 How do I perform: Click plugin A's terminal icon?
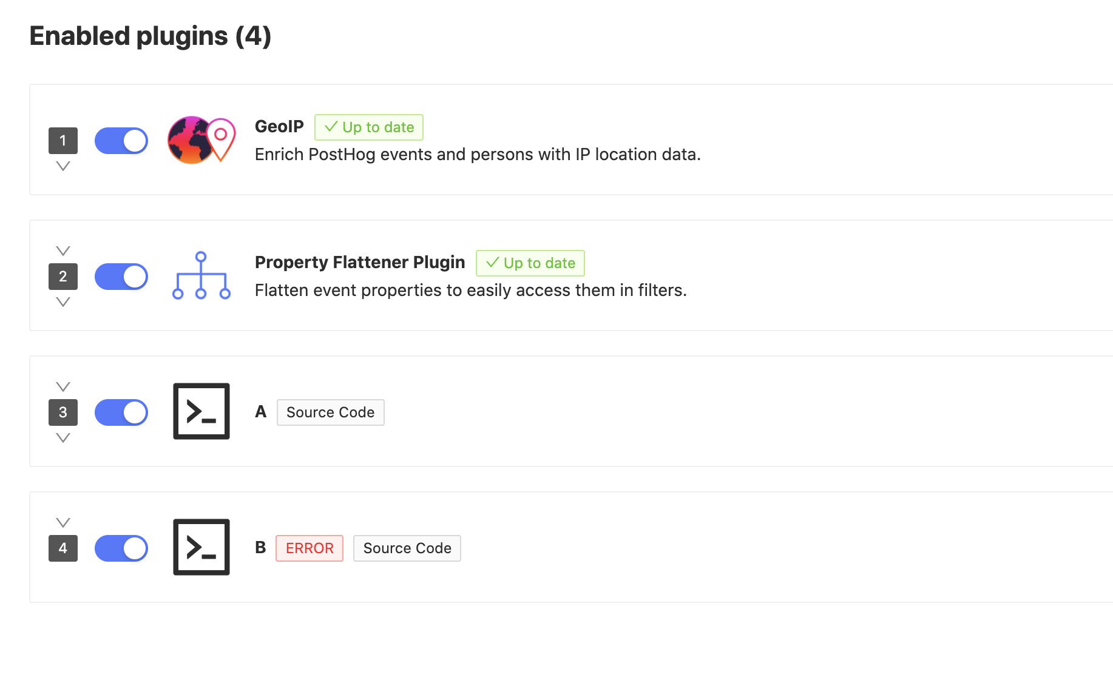(x=201, y=411)
